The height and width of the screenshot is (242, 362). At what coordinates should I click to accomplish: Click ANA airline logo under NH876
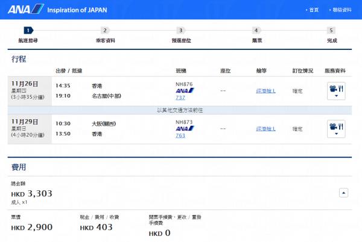185,91
